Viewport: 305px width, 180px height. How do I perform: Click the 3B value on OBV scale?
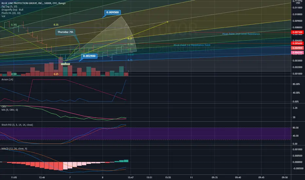pos(294,117)
